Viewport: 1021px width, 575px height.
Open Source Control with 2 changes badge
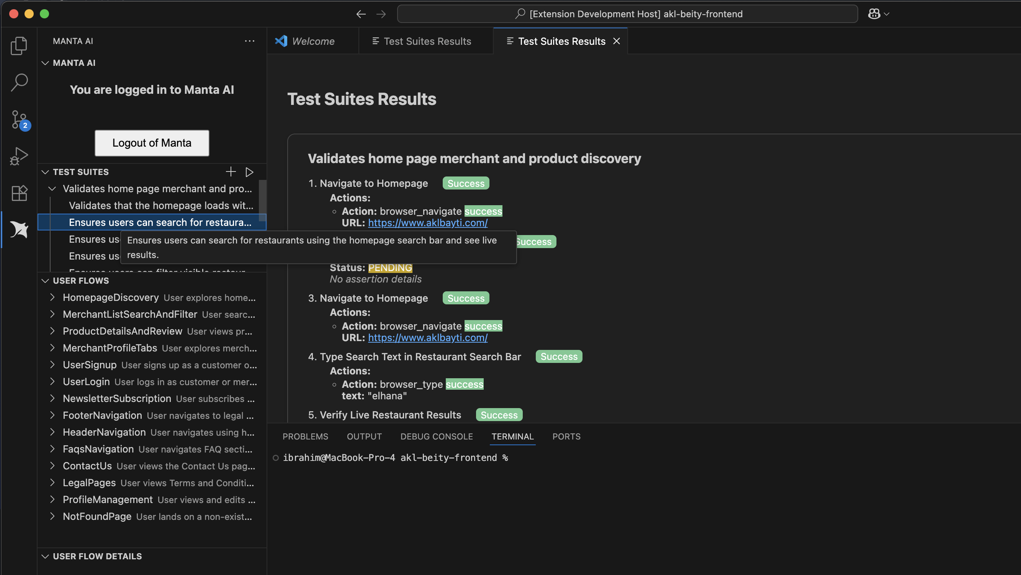point(19,119)
